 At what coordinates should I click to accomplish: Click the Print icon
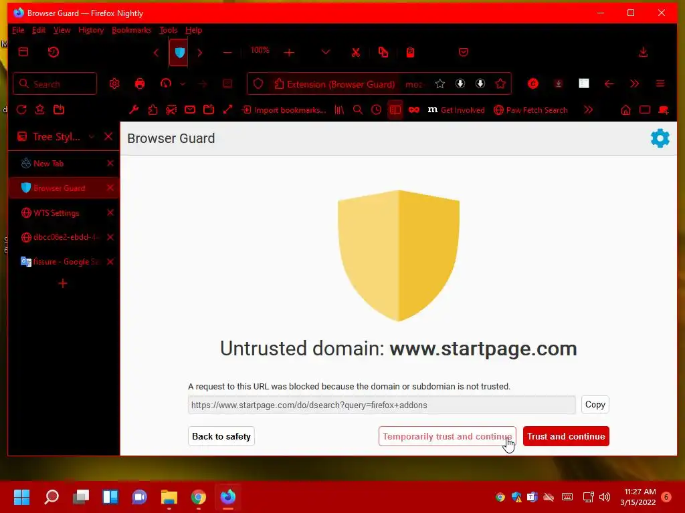[x=140, y=83]
